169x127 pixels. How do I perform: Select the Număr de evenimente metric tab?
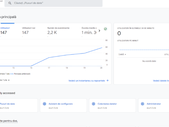[58, 31]
